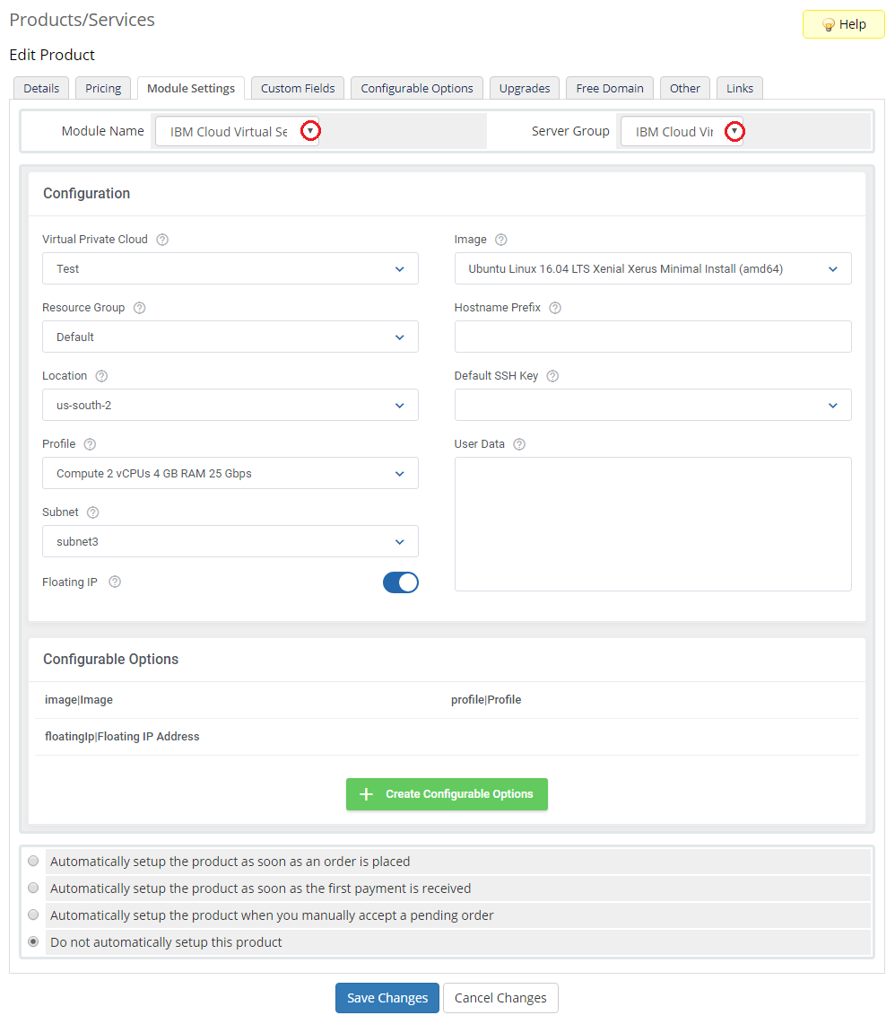Click the floatingIp|Floating IP Address option
Image resolution: width=895 pixels, height=1024 pixels.
click(122, 737)
